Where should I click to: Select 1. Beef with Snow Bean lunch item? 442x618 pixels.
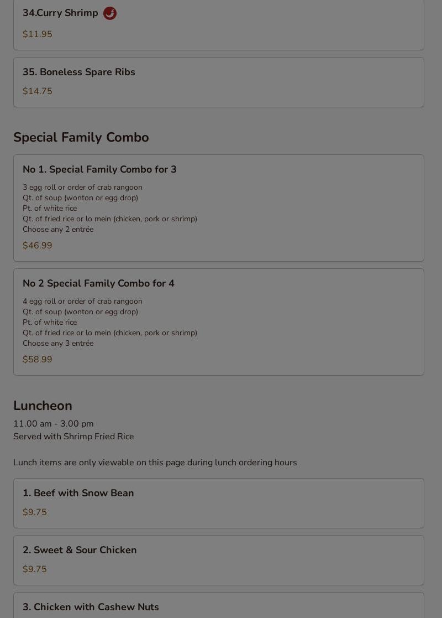tap(218, 503)
